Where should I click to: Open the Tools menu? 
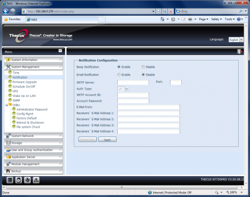coord(230,19)
